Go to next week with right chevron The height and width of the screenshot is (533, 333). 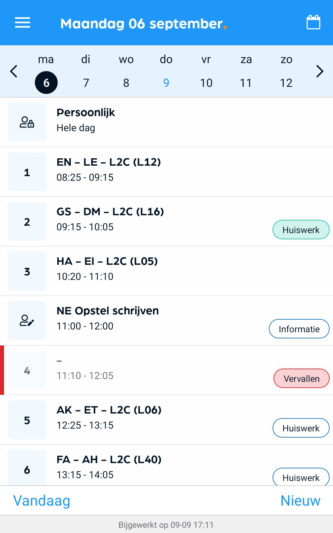point(320,71)
